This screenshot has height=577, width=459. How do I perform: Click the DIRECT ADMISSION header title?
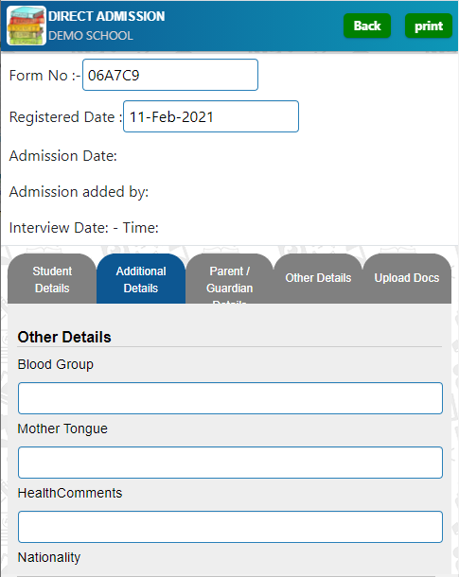(x=106, y=16)
